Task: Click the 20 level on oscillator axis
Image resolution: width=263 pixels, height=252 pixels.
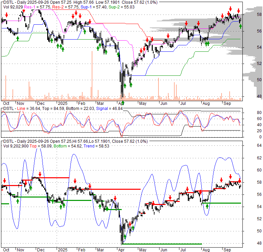Action: [259, 131]
